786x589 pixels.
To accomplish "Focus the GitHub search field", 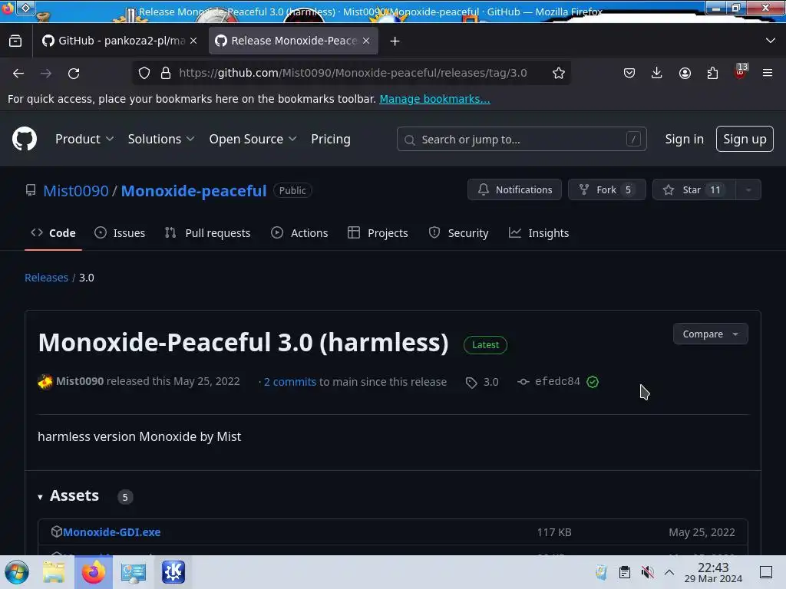I will (x=521, y=140).
